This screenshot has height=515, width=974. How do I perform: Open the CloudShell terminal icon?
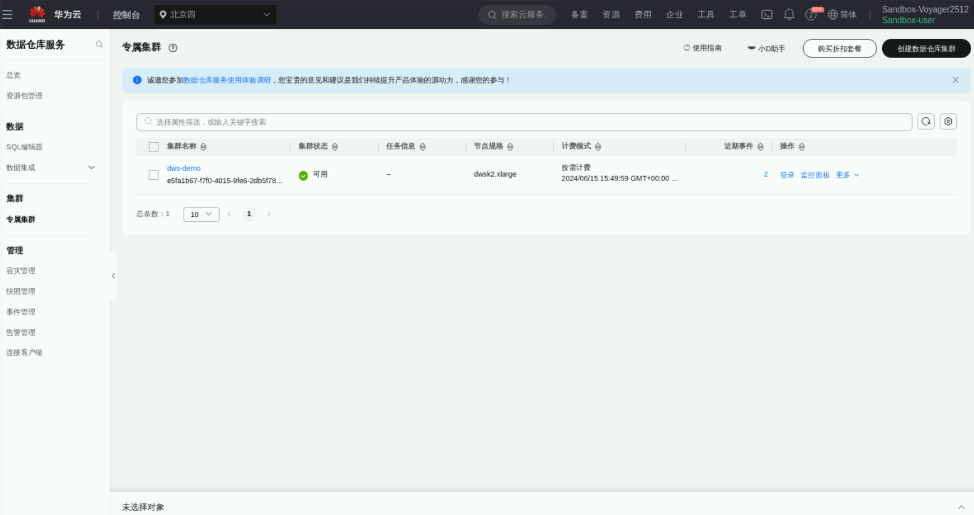pyautogui.click(x=767, y=15)
